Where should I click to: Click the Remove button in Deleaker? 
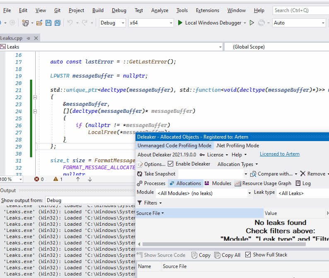pyautogui.click(x=315, y=174)
